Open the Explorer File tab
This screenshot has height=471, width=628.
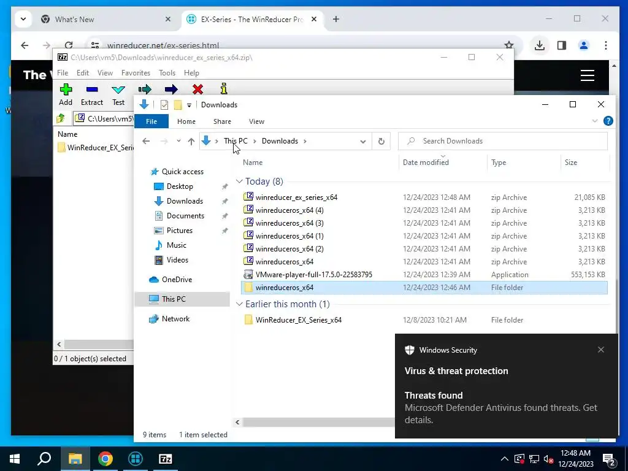point(151,121)
